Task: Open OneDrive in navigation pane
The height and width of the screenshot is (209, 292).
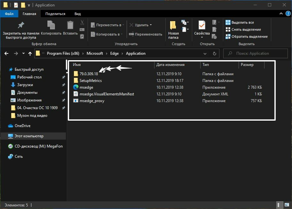Action: click(x=22, y=126)
